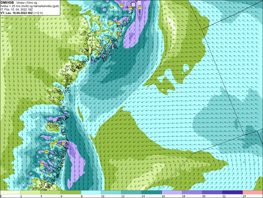Select the pale cyan 8–10 m/s legend swatch

click(91, 192)
